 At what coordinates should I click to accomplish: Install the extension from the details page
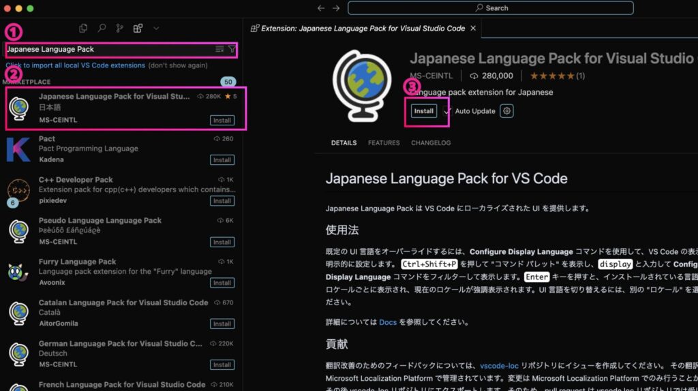(x=424, y=111)
